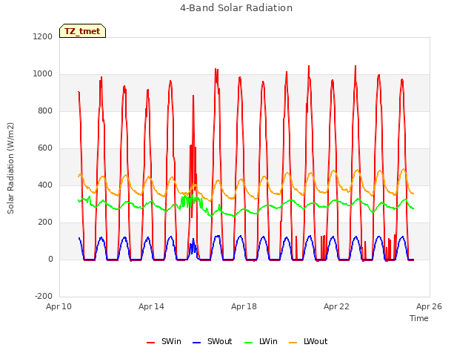Screen dimensions: 474x356
Task: Click the blue SWout legend color marker
Action: [196, 343]
